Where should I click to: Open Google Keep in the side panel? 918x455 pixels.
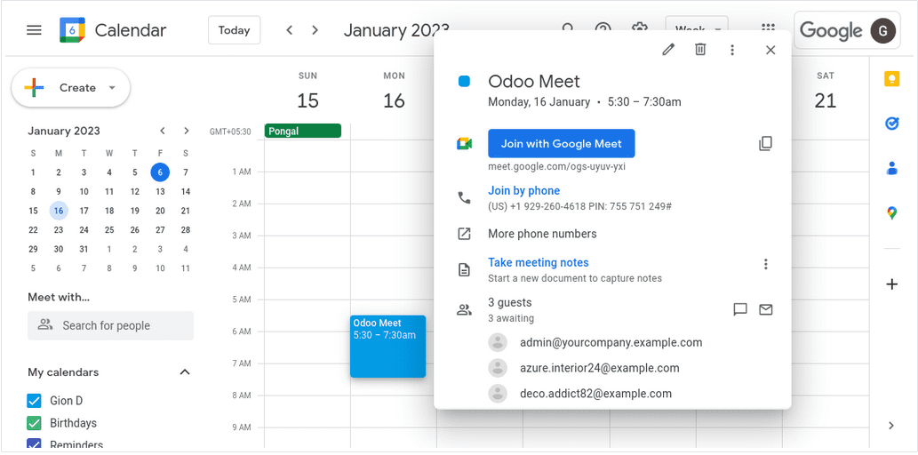tap(891, 79)
